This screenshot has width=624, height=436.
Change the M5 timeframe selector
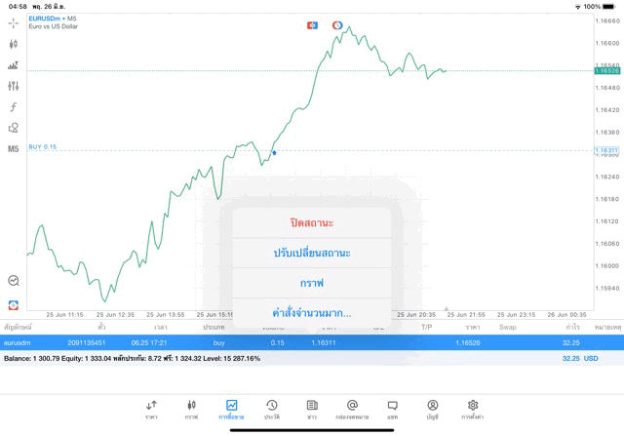coord(14,149)
